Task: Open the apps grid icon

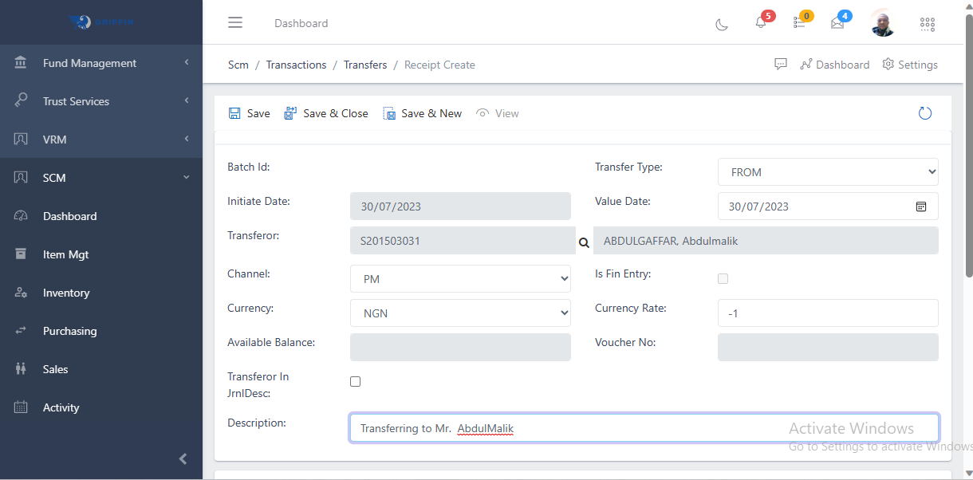Action: pos(928,24)
